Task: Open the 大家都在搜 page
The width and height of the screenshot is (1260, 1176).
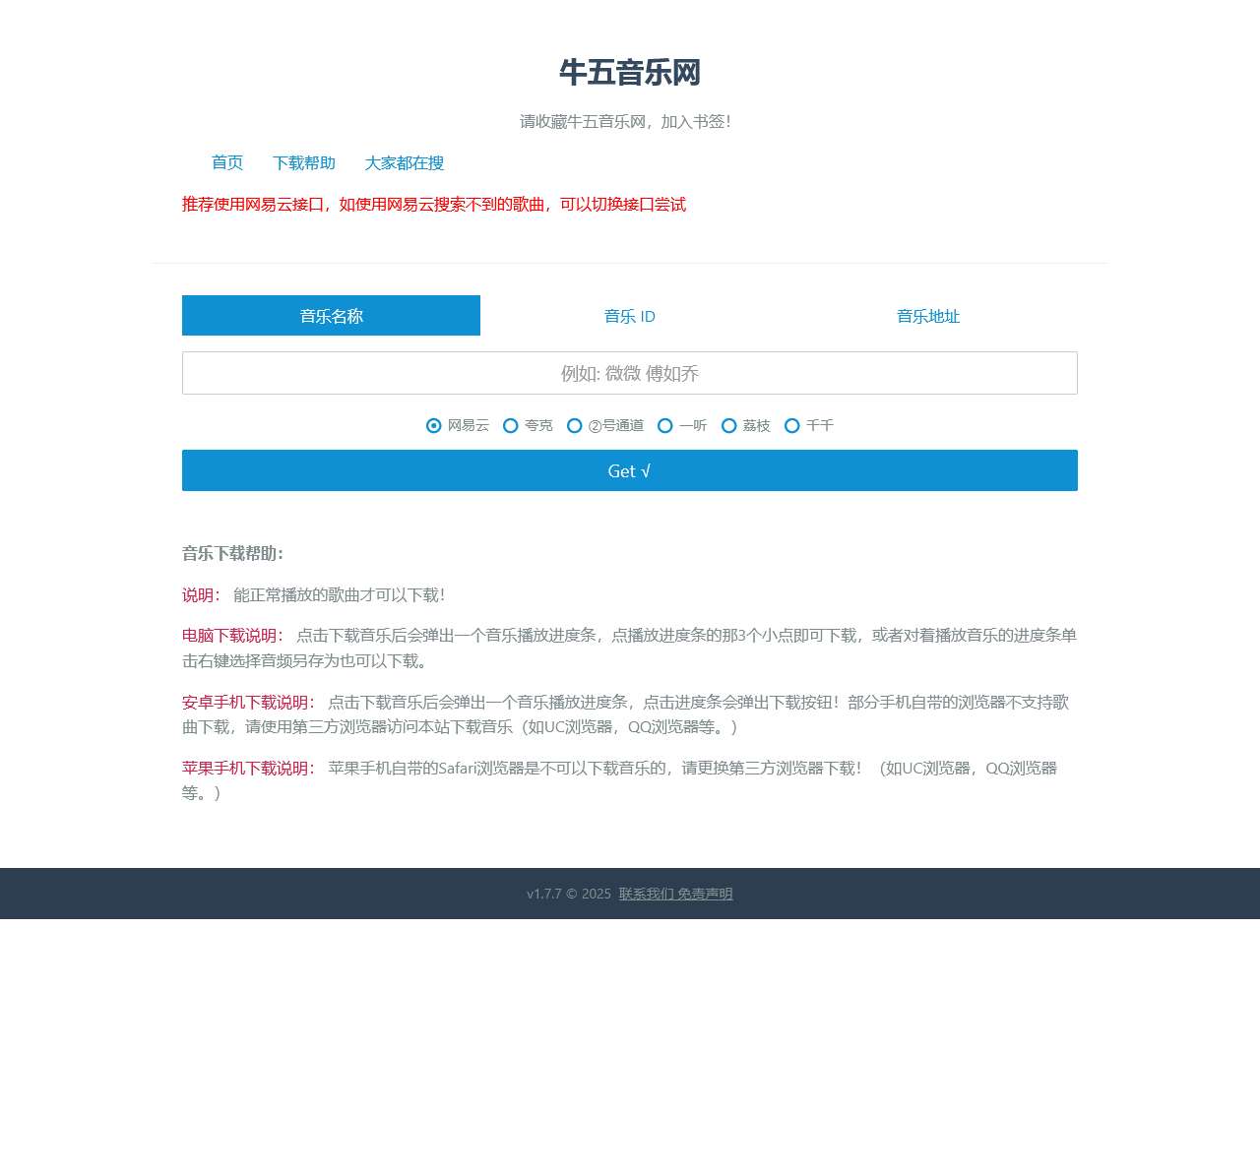Action: tap(406, 162)
